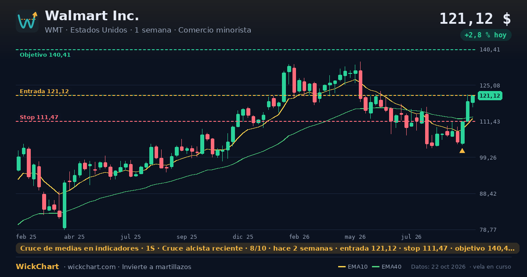
Task: Click the orange signal triangle marker
Action: (462, 151)
